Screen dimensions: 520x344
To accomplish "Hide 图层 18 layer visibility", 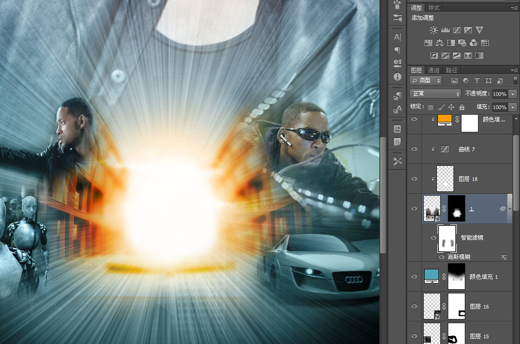I will tap(414, 179).
